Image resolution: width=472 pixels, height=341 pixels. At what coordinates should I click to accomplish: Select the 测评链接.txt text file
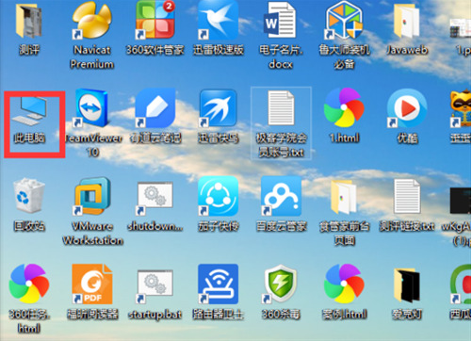pyautogui.click(x=407, y=196)
